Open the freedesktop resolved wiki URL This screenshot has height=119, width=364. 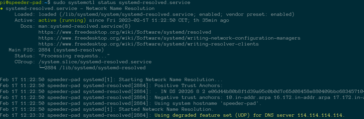[x=125, y=32]
